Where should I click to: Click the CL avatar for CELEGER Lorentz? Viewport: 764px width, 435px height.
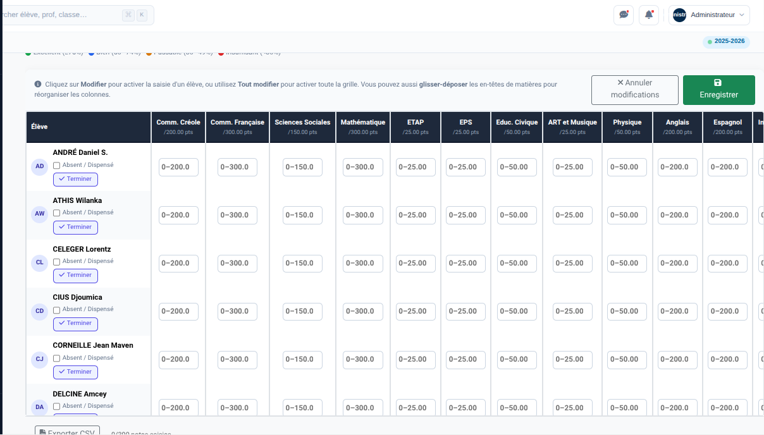click(x=40, y=262)
